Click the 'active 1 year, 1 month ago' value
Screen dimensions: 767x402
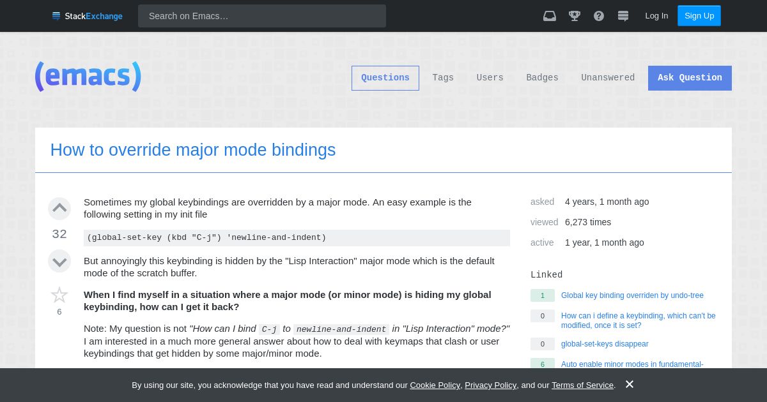coord(605,242)
